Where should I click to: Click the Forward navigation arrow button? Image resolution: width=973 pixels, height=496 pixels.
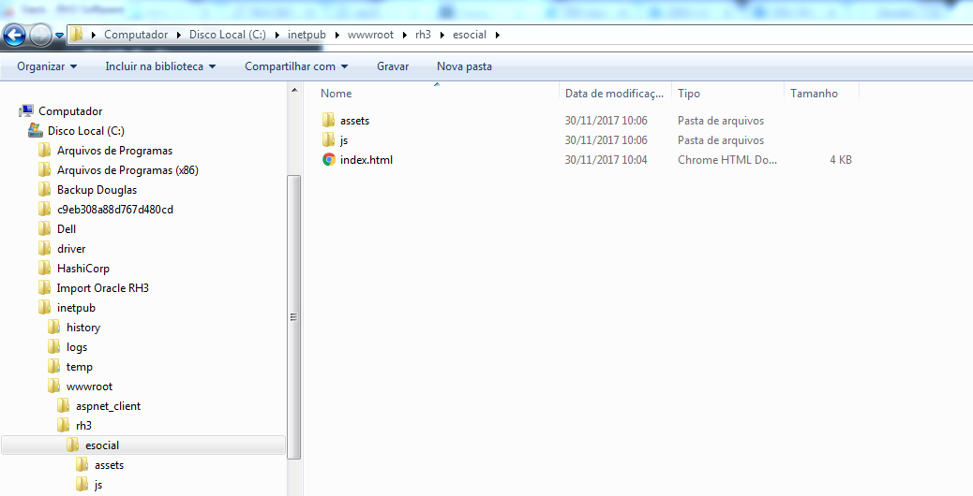click(x=41, y=36)
